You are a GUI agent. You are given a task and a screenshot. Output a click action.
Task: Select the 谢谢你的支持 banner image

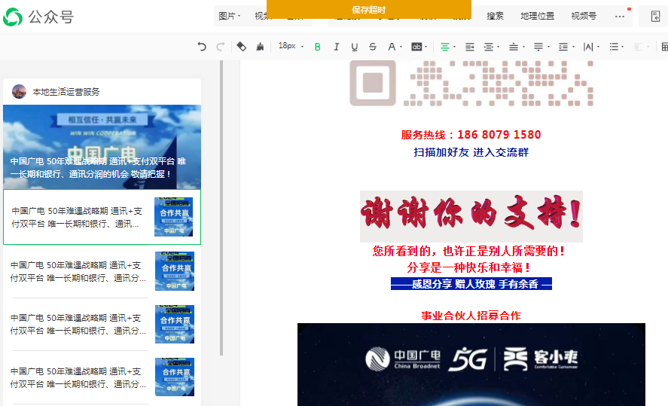[x=471, y=216]
